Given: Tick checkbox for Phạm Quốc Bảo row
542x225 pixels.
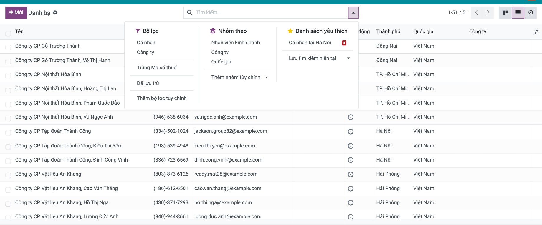Looking at the screenshot, I should click(x=8, y=104).
